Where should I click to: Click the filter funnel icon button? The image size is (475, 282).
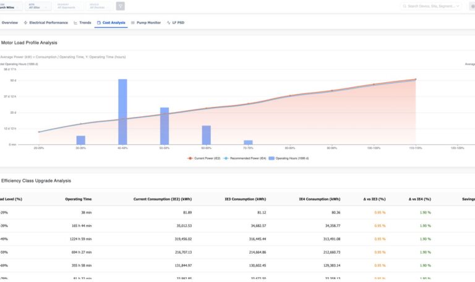tap(120, 6)
